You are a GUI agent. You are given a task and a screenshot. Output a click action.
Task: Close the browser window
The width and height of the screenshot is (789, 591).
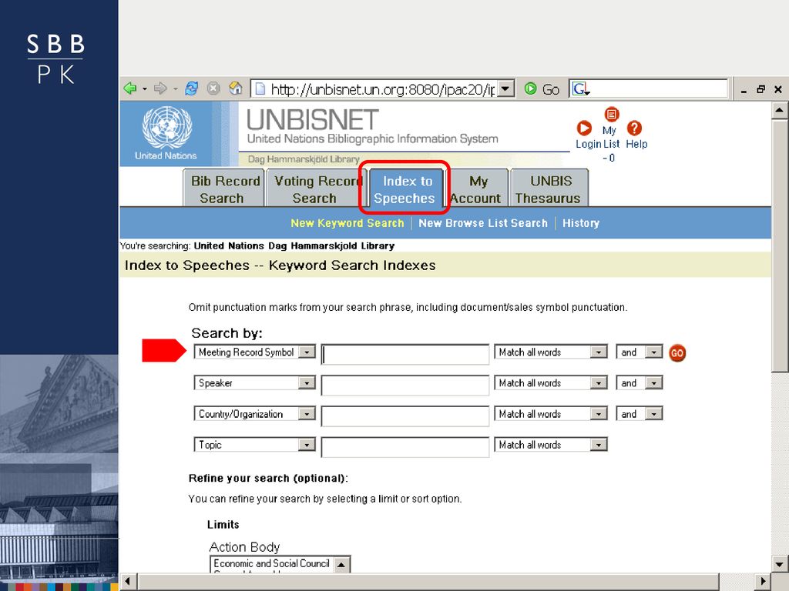click(x=778, y=89)
